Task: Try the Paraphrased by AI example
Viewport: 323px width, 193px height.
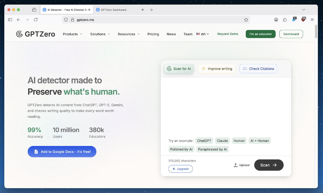Action: [x=212, y=149]
